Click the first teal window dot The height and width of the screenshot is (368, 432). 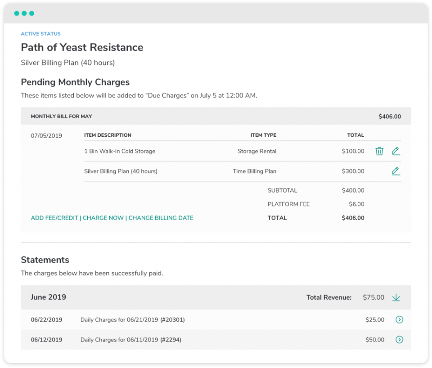click(x=17, y=13)
